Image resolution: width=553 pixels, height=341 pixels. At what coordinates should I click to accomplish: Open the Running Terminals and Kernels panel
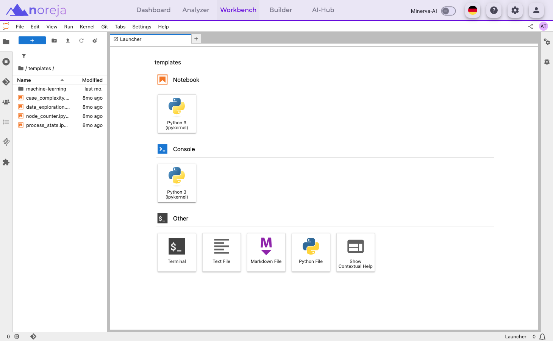click(6, 62)
